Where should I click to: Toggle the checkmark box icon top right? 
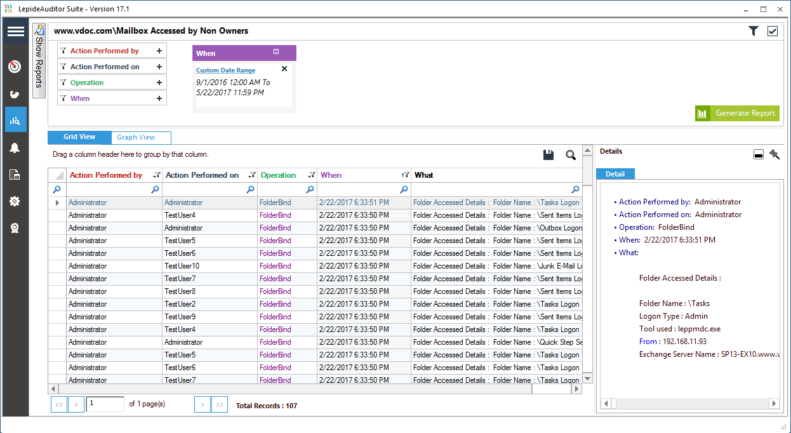coord(773,31)
